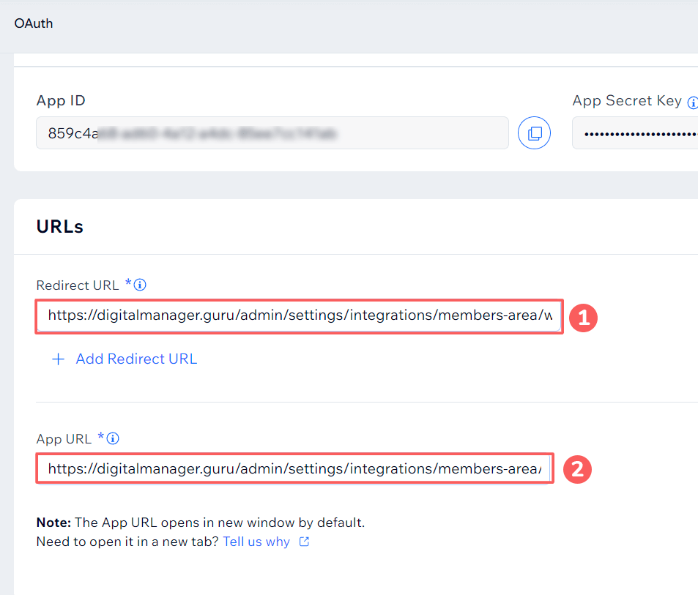Click the red number 1 annotation badge
This screenshot has height=595, width=698.
coord(583,318)
